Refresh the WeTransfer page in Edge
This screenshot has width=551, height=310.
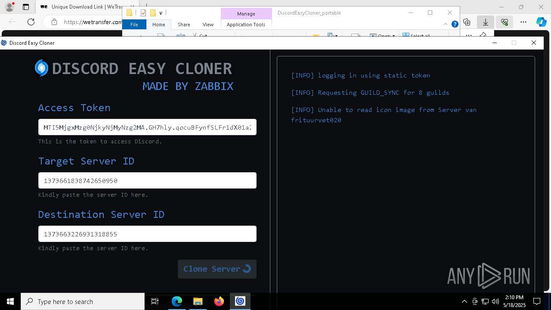click(x=31, y=22)
